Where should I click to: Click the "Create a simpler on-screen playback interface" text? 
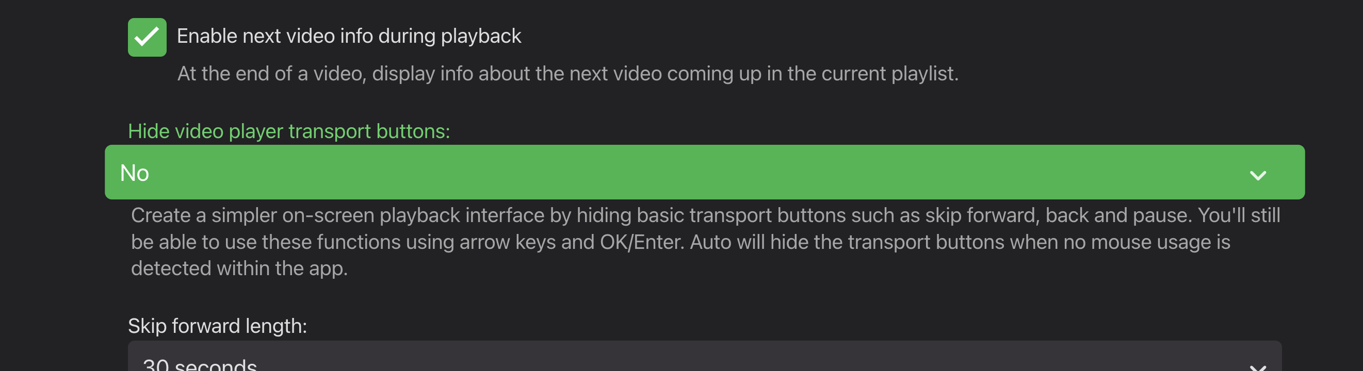(337, 215)
